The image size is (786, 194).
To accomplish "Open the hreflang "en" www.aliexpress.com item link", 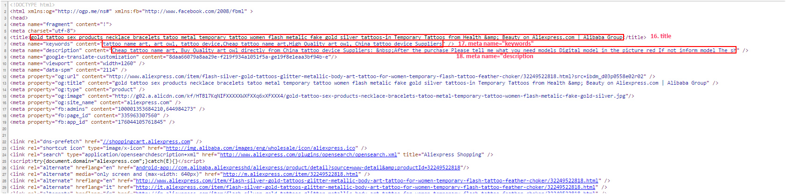I will pos(366,181).
